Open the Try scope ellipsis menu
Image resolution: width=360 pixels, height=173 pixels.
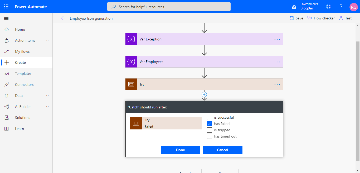coord(277,85)
